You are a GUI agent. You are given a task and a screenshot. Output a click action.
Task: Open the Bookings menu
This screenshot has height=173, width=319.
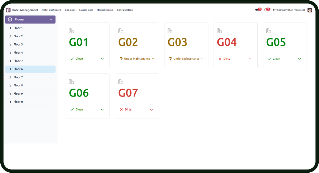[x=70, y=10]
